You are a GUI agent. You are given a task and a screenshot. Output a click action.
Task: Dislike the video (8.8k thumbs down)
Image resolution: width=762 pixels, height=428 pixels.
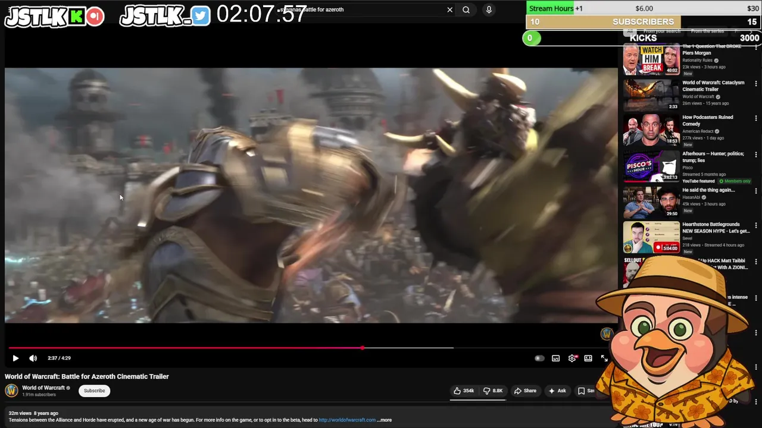pyautogui.click(x=493, y=391)
